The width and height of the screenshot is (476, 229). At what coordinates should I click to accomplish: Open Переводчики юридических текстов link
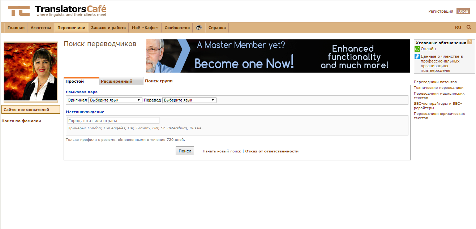tap(439, 116)
